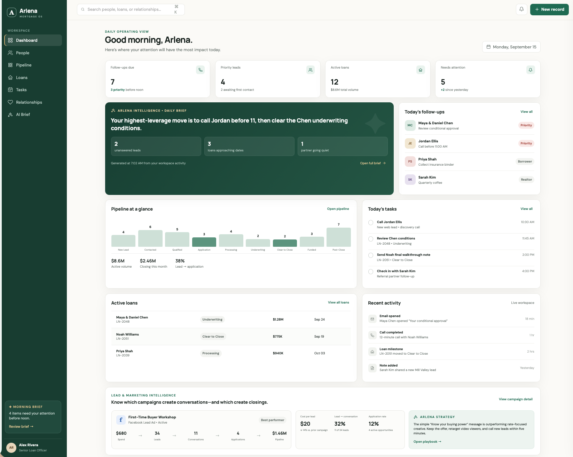Open notifications bell in top bar
The height and width of the screenshot is (457, 573).
tap(521, 9)
